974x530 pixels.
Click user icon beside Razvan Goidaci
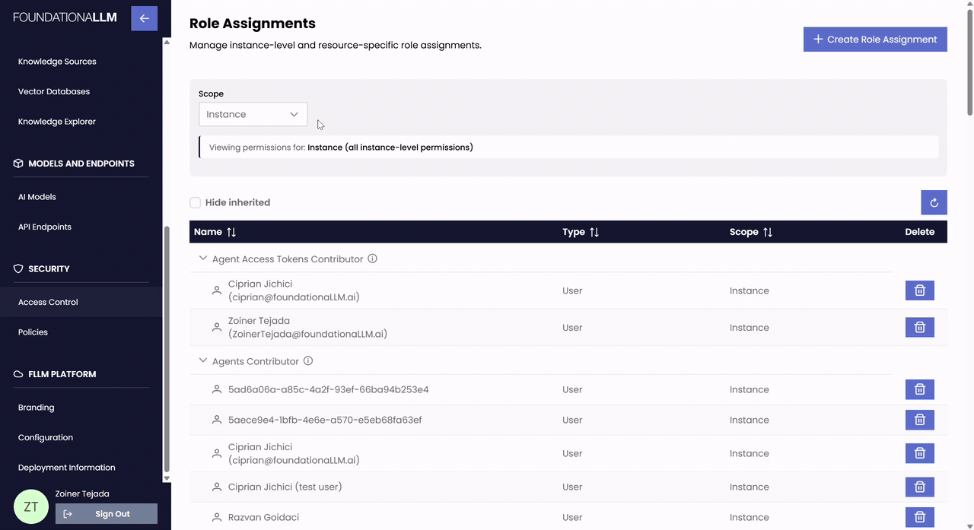pyautogui.click(x=217, y=517)
